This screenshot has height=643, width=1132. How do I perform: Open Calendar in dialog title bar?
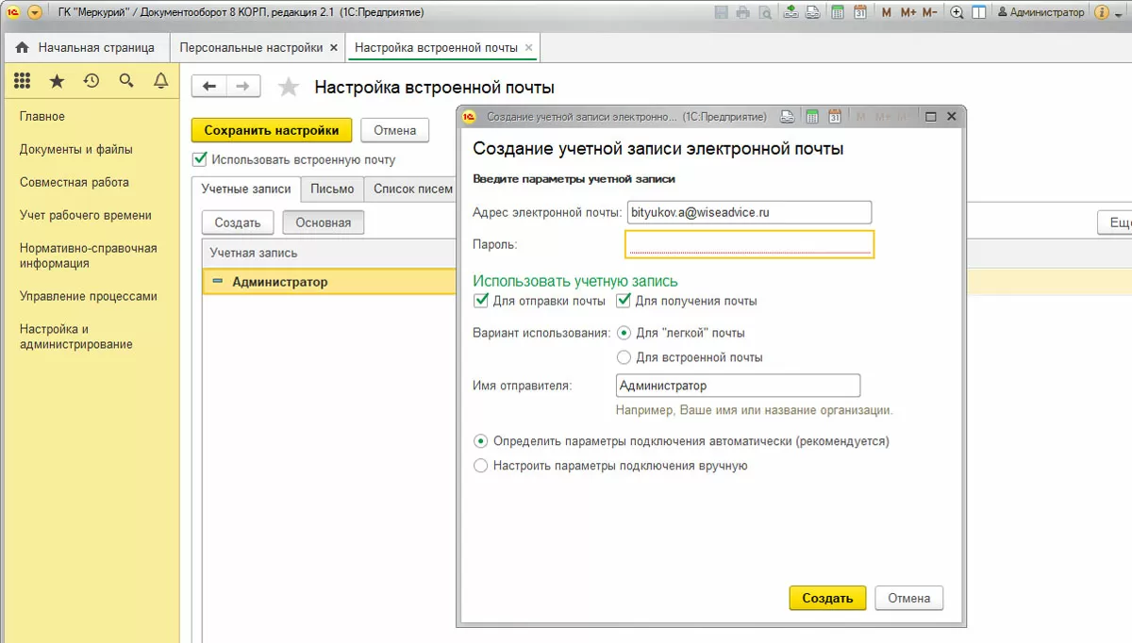click(834, 117)
